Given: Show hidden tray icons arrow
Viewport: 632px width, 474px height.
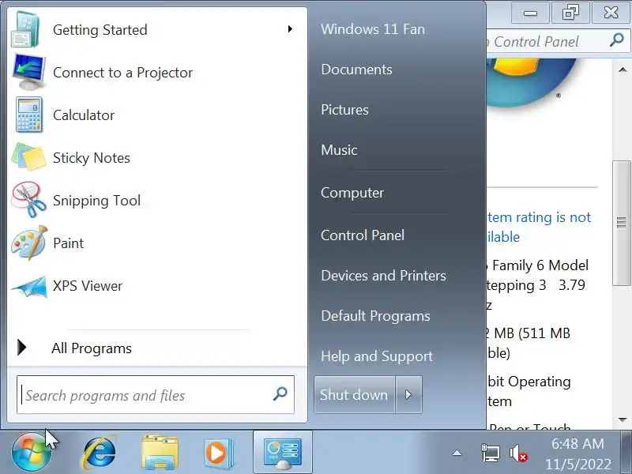Looking at the screenshot, I should pos(457,453).
